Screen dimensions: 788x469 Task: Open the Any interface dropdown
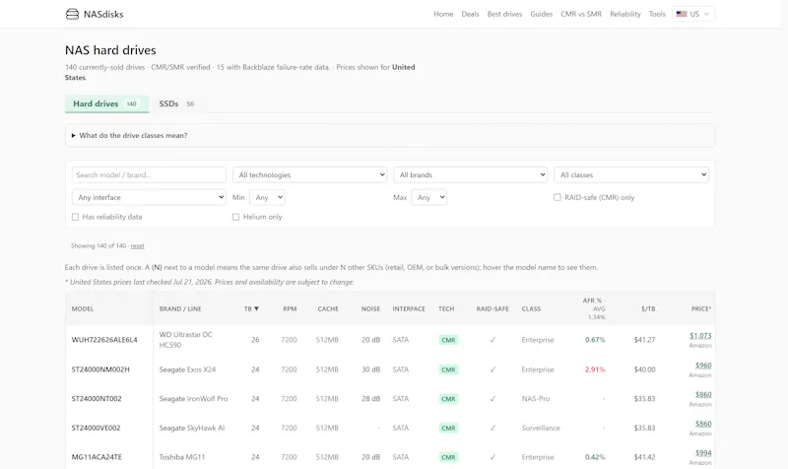pos(149,198)
